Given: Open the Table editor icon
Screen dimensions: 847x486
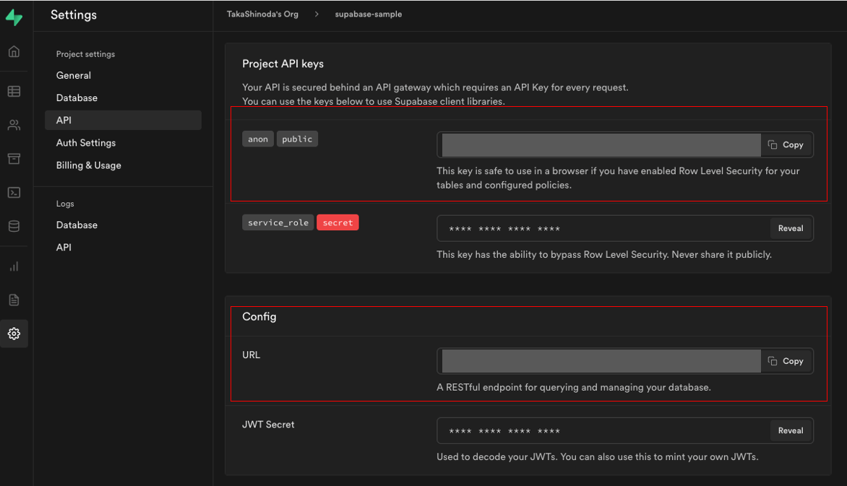Looking at the screenshot, I should click(x=14, y=91).
